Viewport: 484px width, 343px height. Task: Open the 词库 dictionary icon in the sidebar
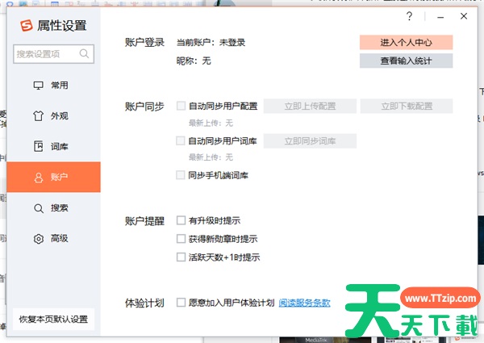click(x=38, y=146)
